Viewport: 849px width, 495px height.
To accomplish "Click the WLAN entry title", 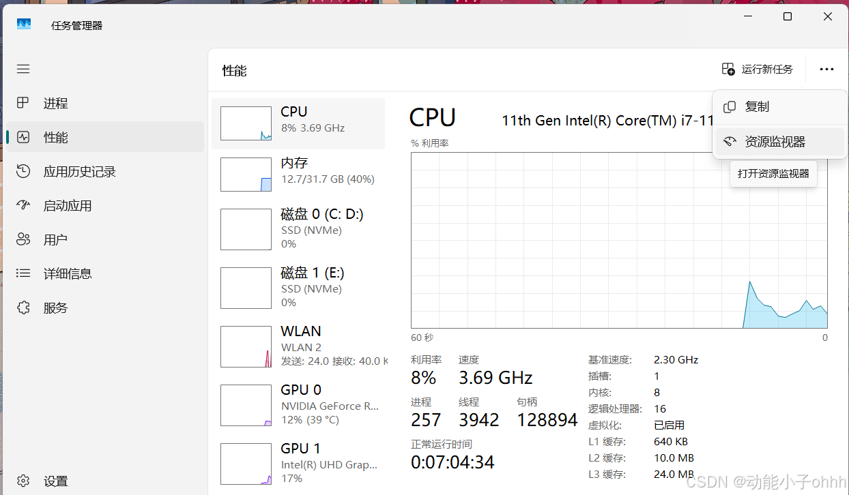I will click(301, 331).
